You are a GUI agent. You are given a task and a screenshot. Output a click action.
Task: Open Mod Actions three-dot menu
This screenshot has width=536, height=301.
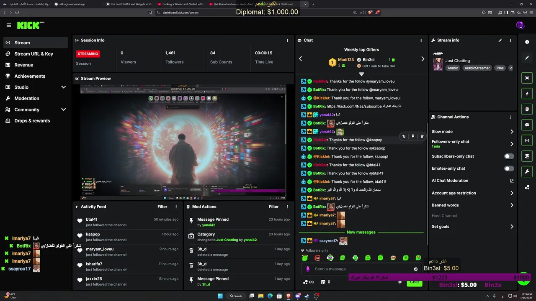(287, 207)
